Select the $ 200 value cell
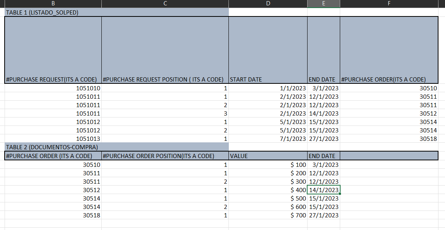Viewport: 445px width, 230px height. pos(268,173)
